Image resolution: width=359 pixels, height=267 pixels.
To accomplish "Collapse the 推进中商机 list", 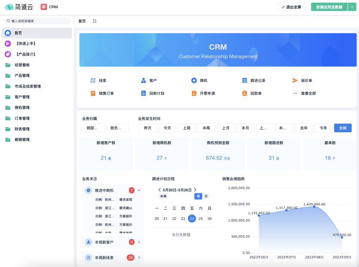I will [x=139, y=190].
